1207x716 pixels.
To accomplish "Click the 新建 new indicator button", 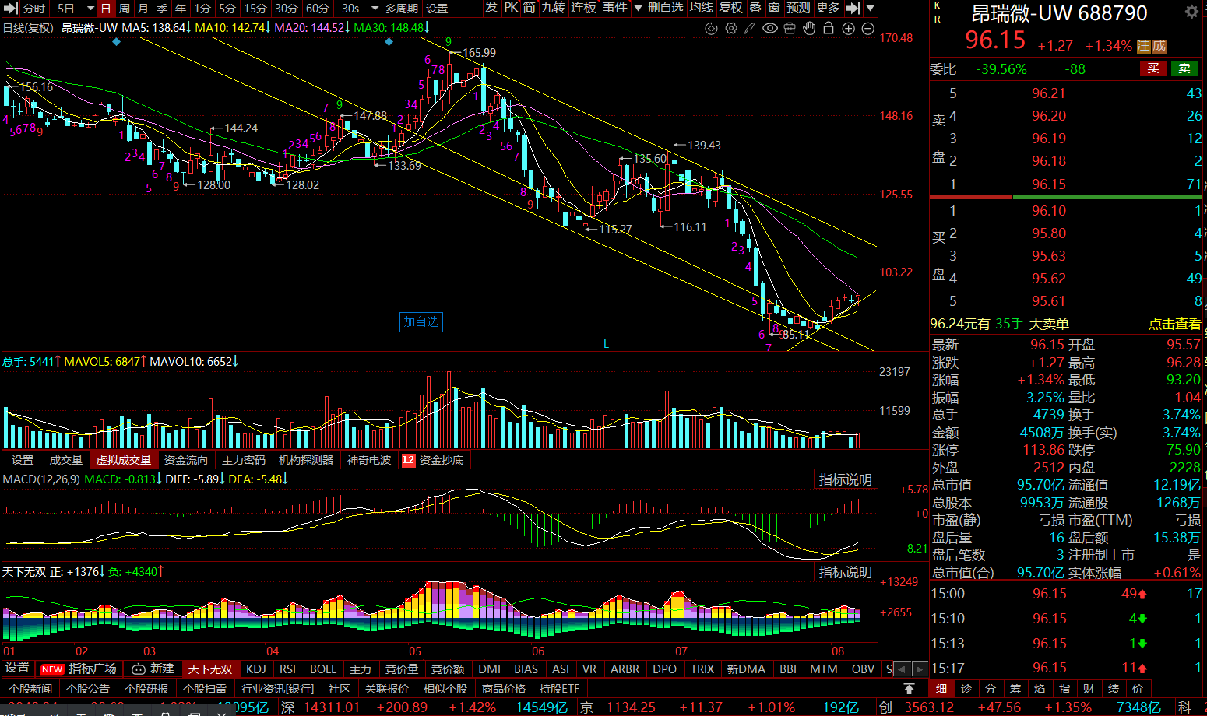I will tap(153, 669).
